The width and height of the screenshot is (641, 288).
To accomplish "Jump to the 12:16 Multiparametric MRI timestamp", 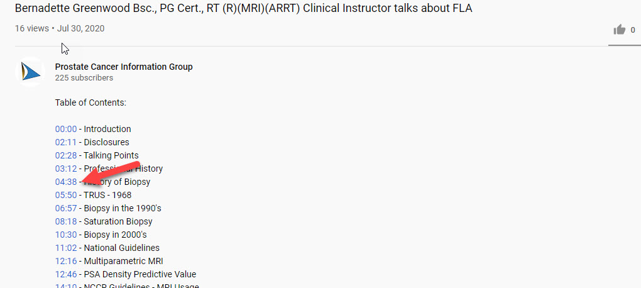I will click(x=66, y=261).
